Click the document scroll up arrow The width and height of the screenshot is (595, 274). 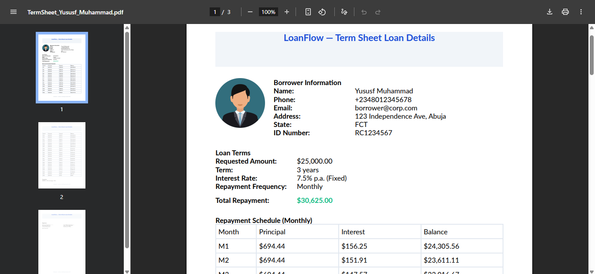pyautogui.click(x=592, y=27)
